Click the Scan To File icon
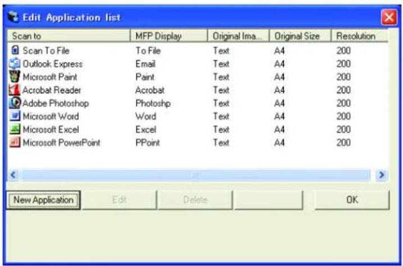This screenshot has height=266, width=403. click(15, 50)
